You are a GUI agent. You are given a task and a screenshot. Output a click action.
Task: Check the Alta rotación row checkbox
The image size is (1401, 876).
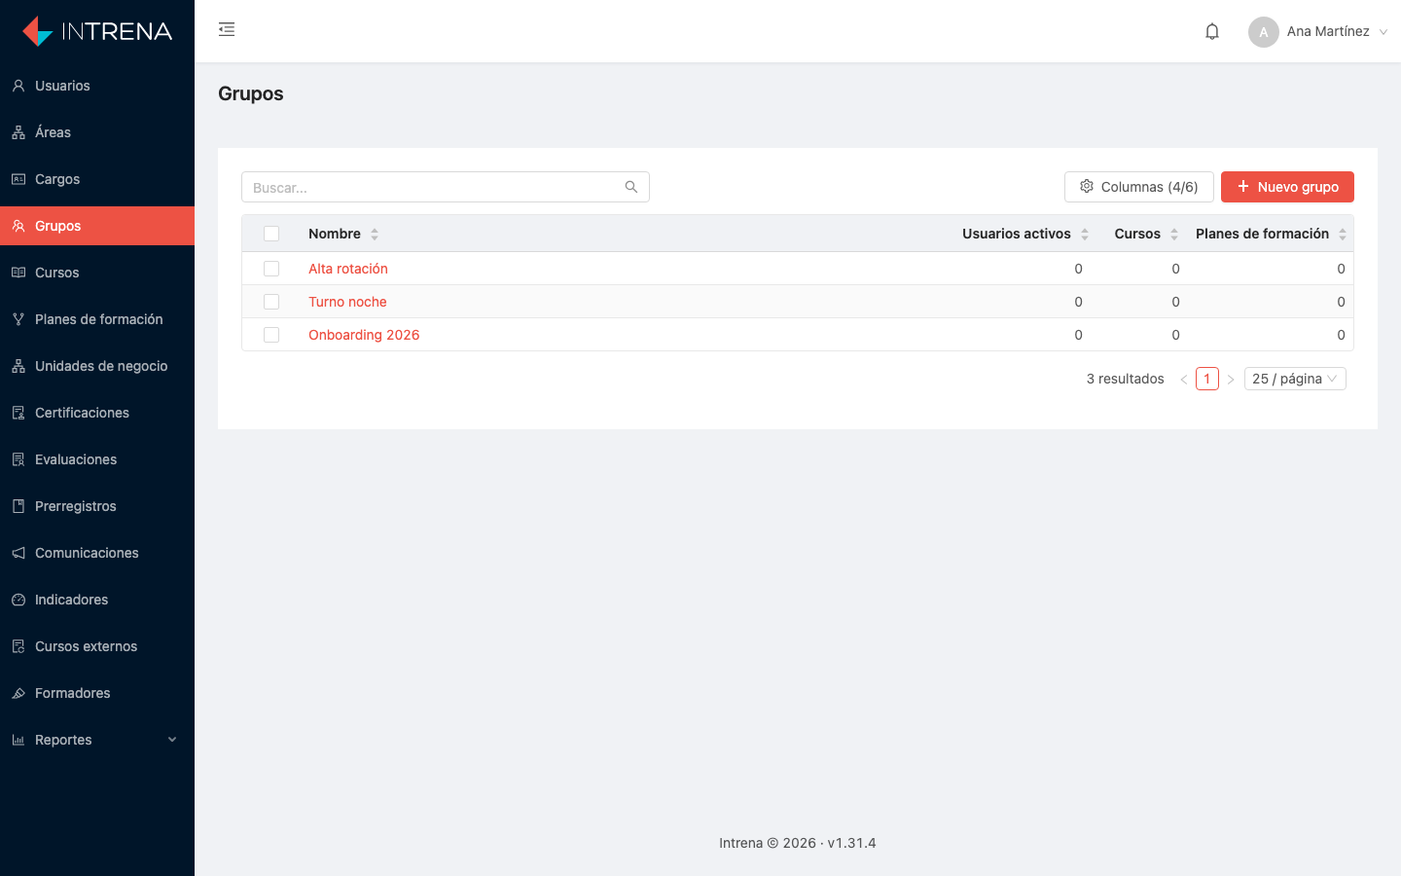tap(271, 269)
